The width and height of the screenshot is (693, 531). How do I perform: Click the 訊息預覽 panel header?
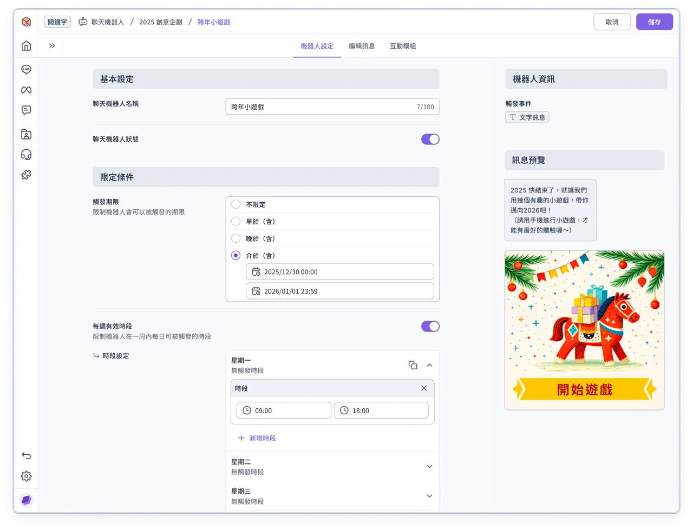pos(585,160)
